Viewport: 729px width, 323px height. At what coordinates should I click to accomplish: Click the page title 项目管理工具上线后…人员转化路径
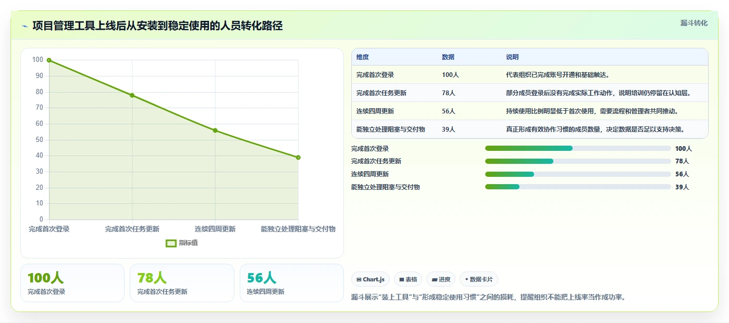[157, 26]
